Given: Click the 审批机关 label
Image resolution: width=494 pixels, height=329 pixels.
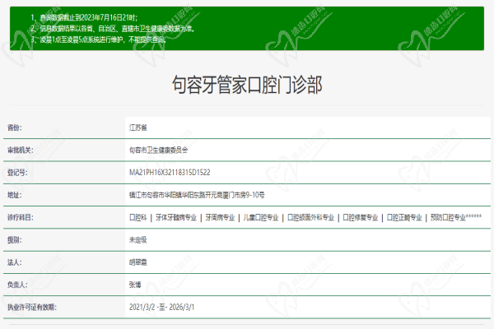Looking at the screenshot, I should click(x=20, y=151).
